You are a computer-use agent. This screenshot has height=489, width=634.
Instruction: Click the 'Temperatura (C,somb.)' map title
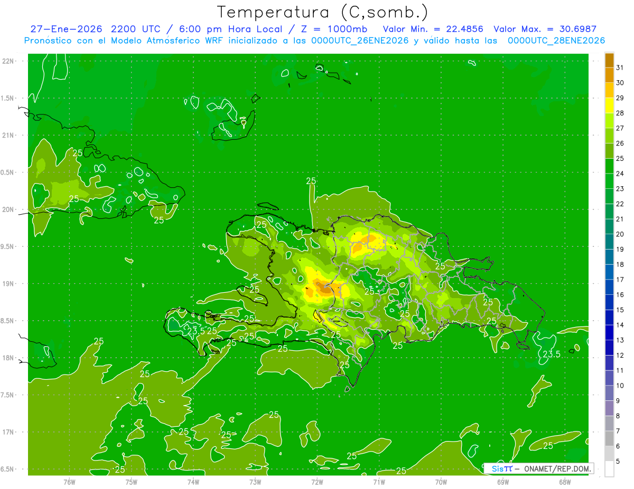point(323,12)
